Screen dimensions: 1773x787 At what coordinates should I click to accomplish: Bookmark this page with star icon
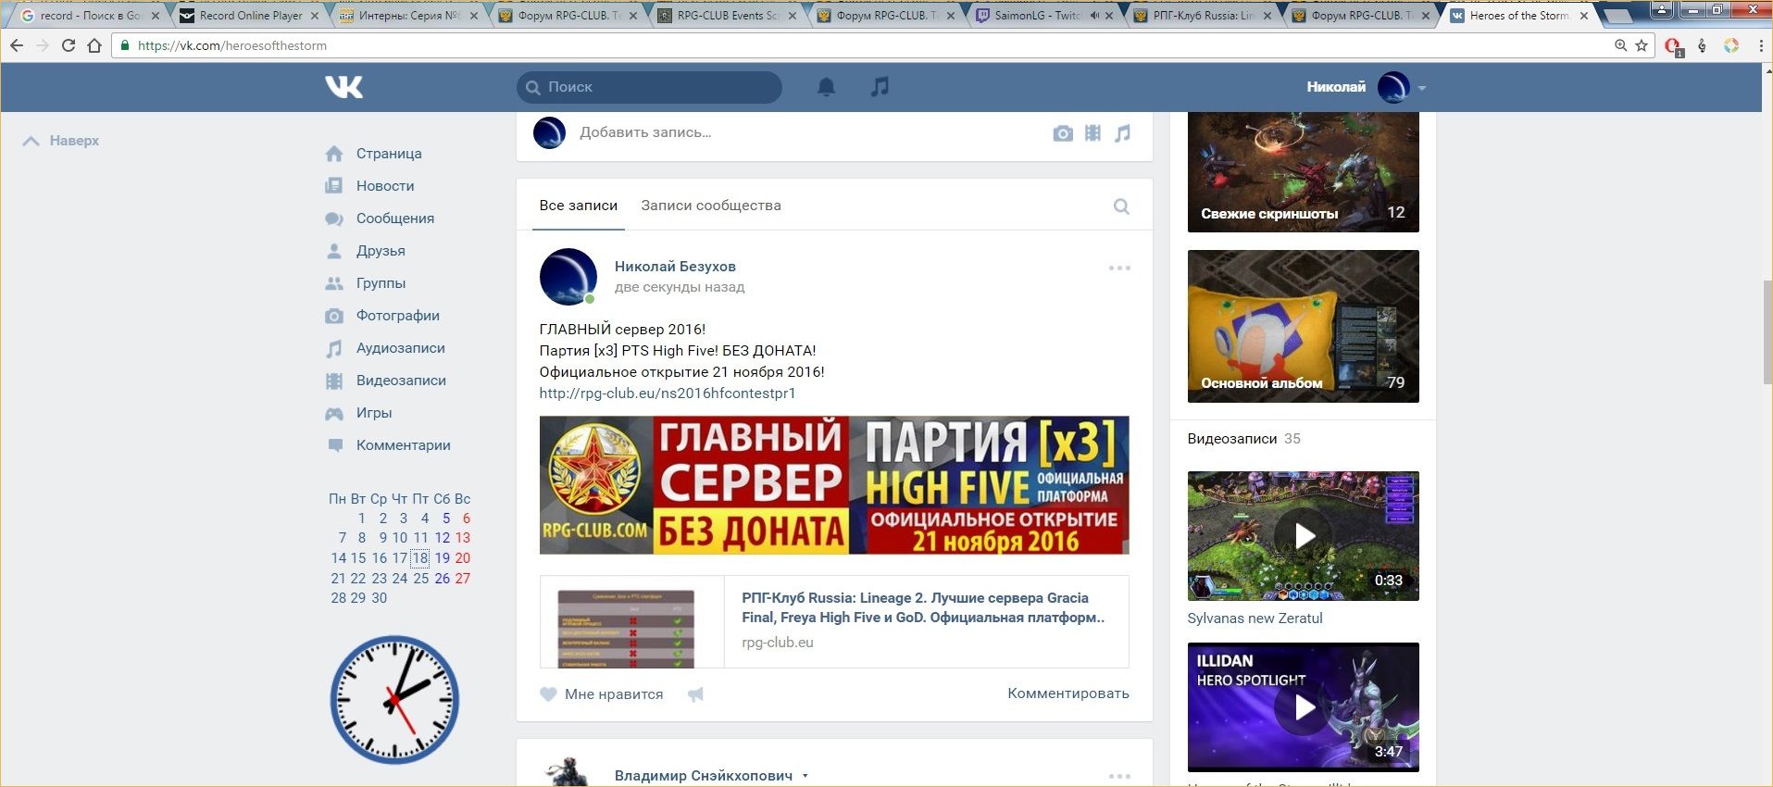coord(1642,45)
